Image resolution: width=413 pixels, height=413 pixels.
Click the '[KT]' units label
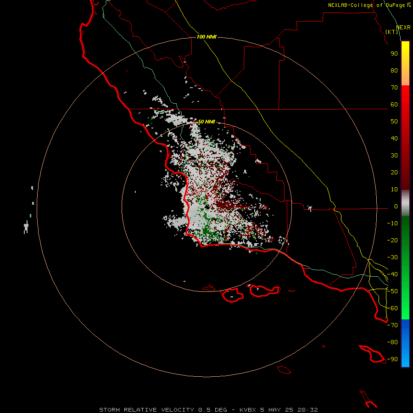pos(392,32)
